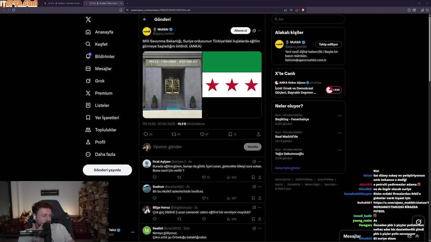Viewport: 431px width, 242px height.
Task: Open more options on Bilge Horoz's reply
Action: pyautogui.click(x=260, y=207)
